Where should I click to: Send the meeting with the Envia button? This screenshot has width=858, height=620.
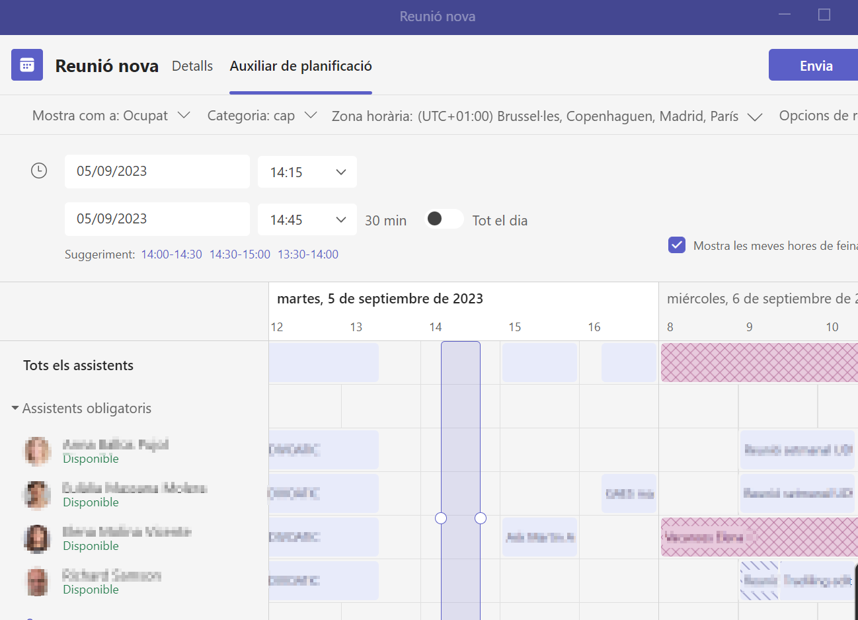pos(814,65)
